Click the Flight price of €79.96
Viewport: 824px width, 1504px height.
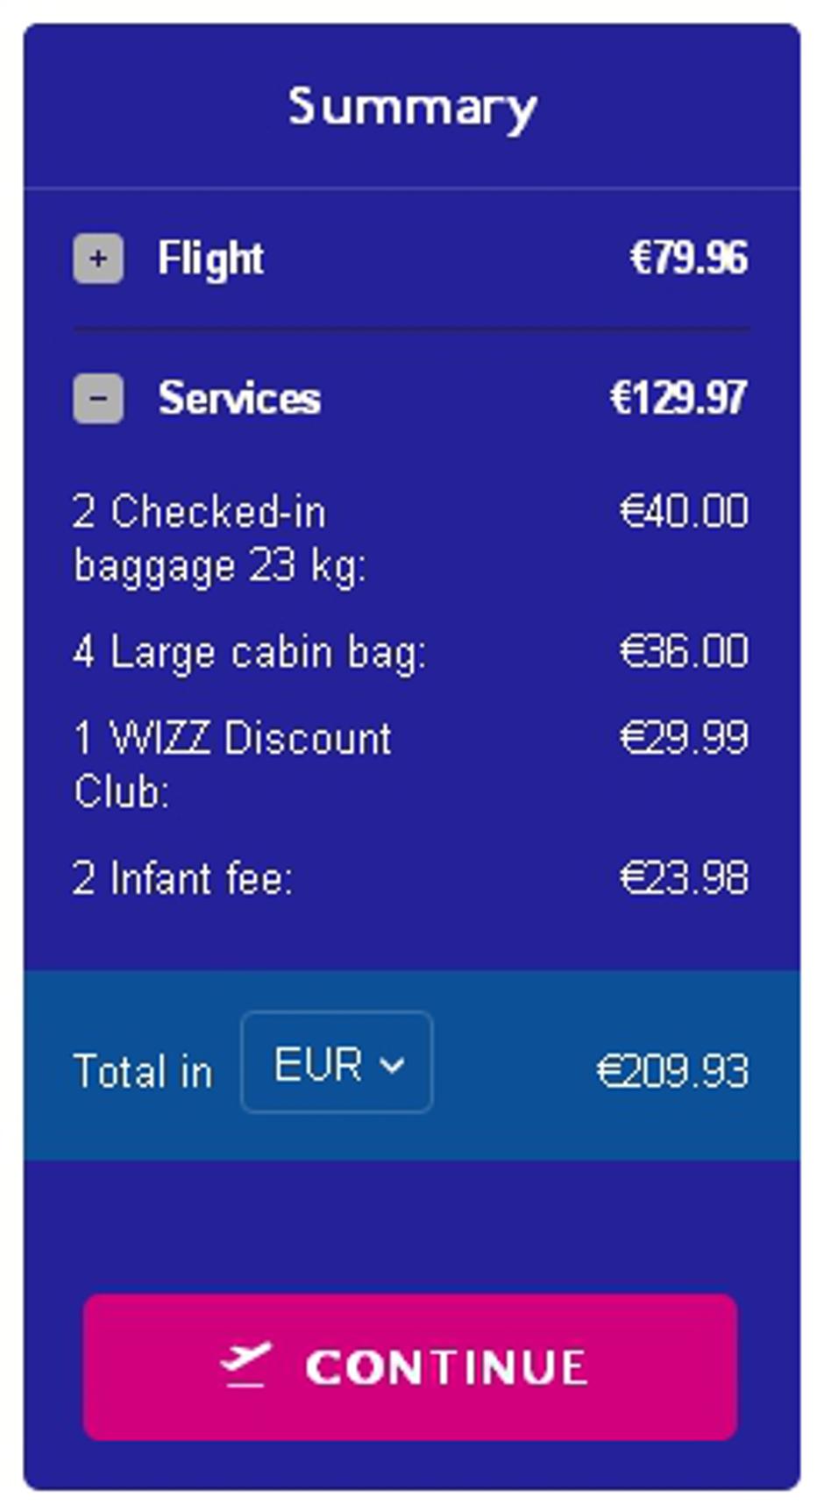[x=690, y=258]
